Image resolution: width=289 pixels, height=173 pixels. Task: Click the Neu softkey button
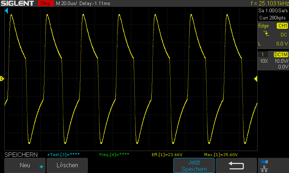25,165
